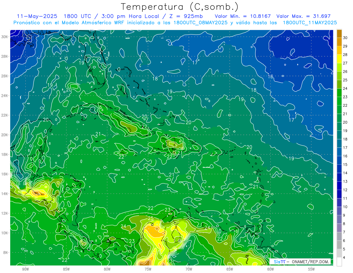Click the brown top colorbar swatch above 30
This screenshot has height=273, width=353.
(x=339, y=34)
